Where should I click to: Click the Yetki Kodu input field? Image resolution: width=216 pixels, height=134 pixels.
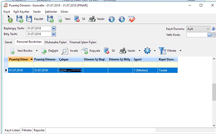[x=197, y=35]
